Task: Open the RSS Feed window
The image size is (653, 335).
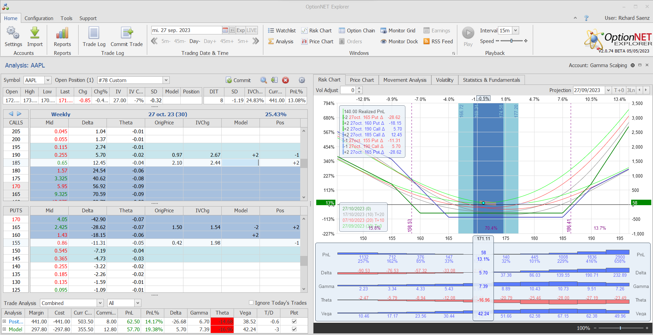Action: (x=438, y=42)
